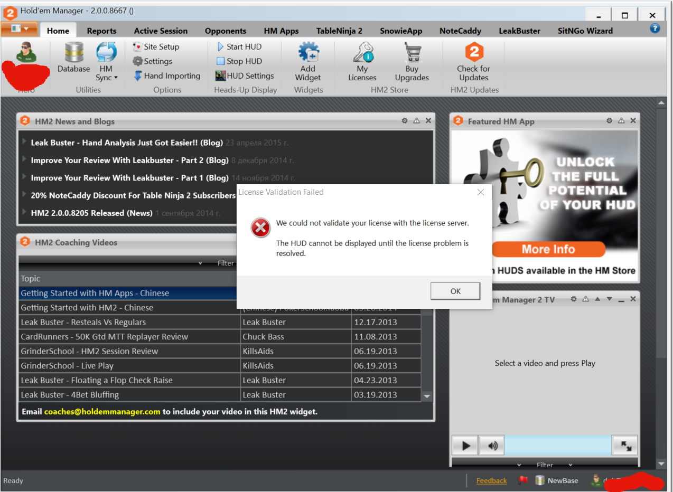Open the LeakBuster tab
Screen dimensions: 673x492
click(520, 31)
